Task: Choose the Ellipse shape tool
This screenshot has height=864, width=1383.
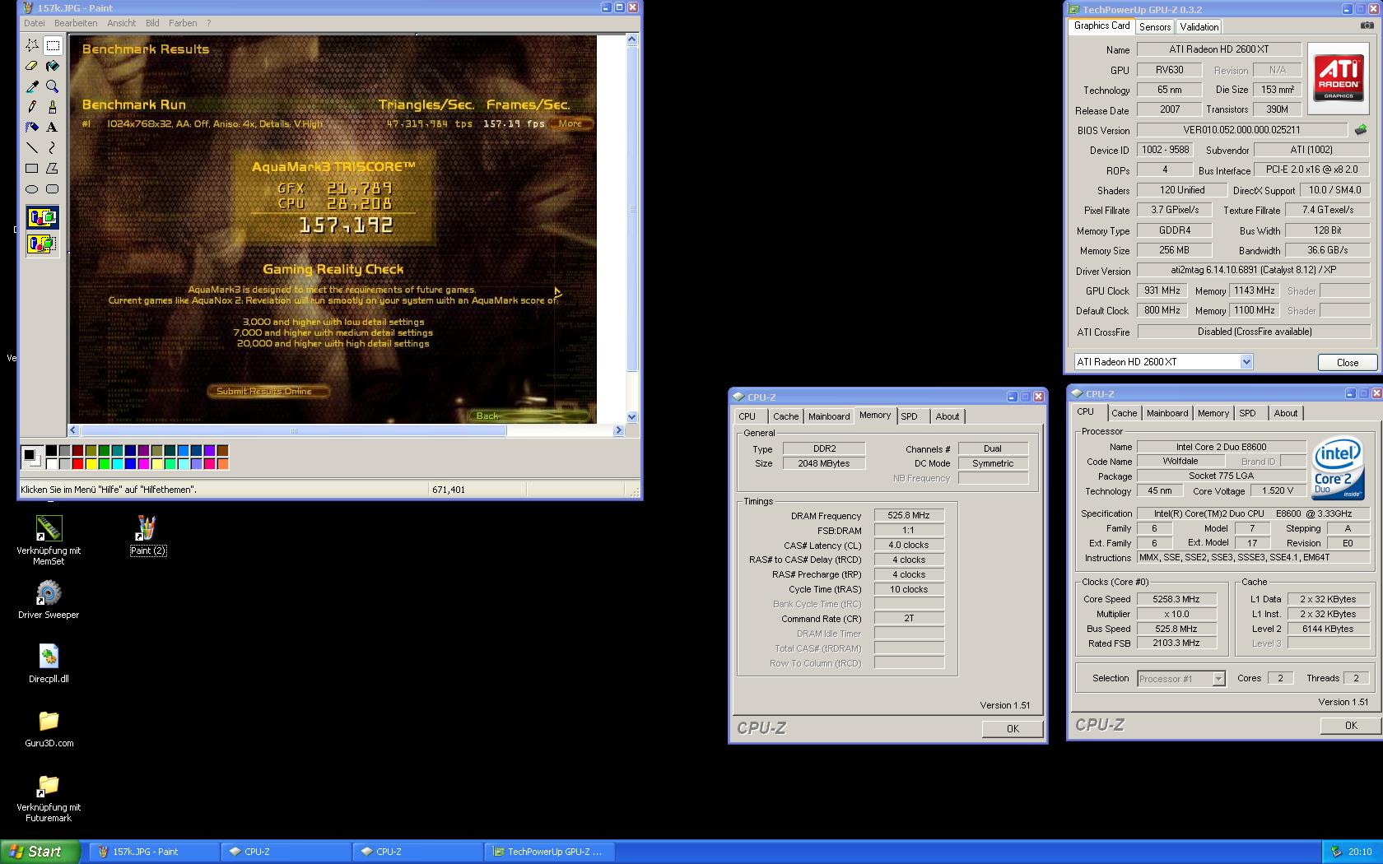Action: pos(32,189)
